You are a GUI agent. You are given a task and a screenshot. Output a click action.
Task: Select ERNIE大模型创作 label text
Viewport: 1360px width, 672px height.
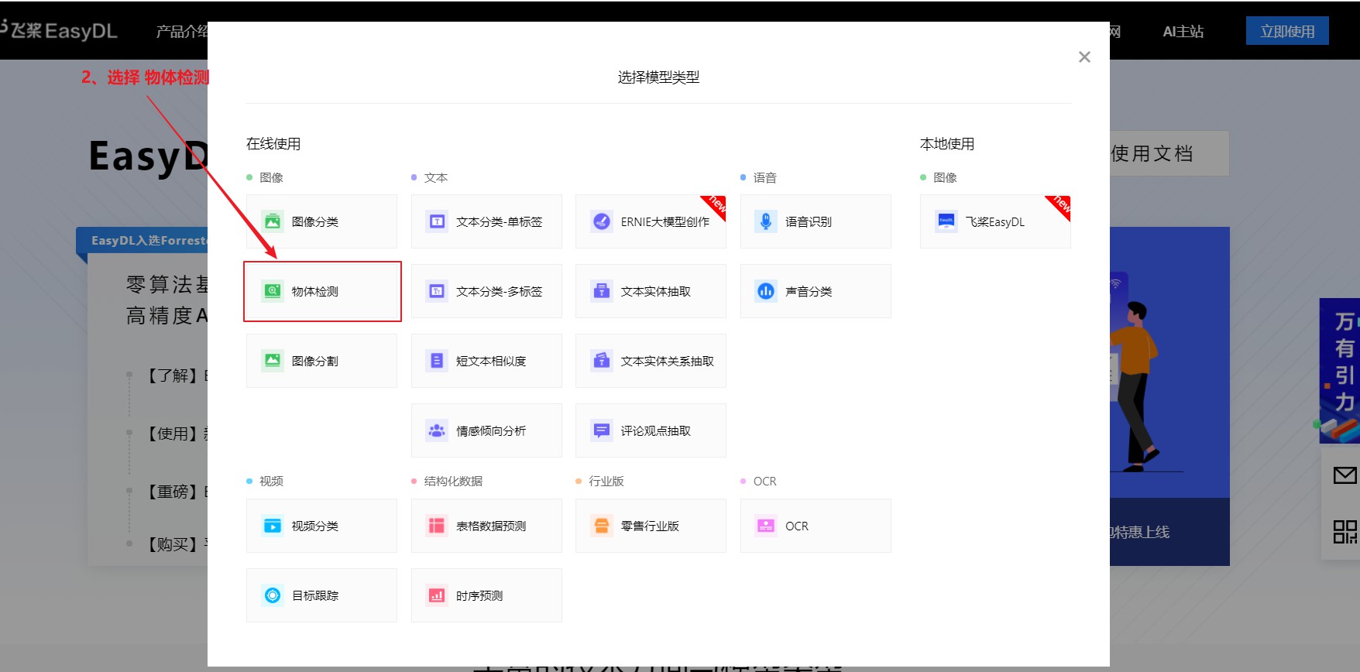tap(665, 222)
